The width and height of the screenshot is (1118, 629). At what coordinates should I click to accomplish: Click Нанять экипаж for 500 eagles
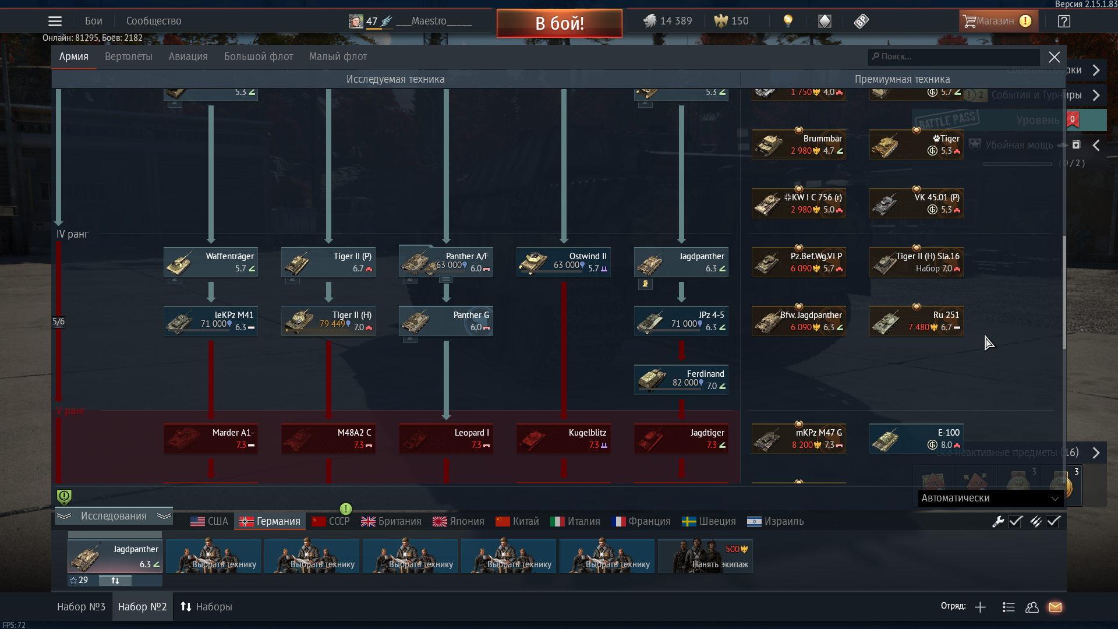pyautogui.click(x=705, y=556)
